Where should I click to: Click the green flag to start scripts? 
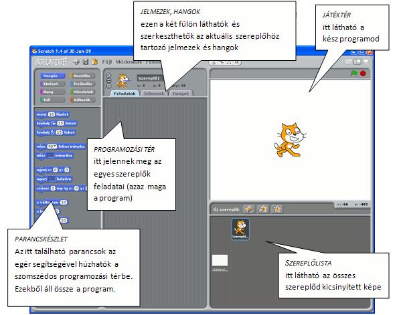point(354,74)
